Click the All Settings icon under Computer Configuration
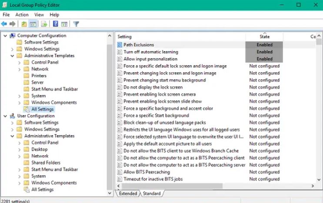Image resolution: width=323 pixels, height=203 pixels. 27,109
